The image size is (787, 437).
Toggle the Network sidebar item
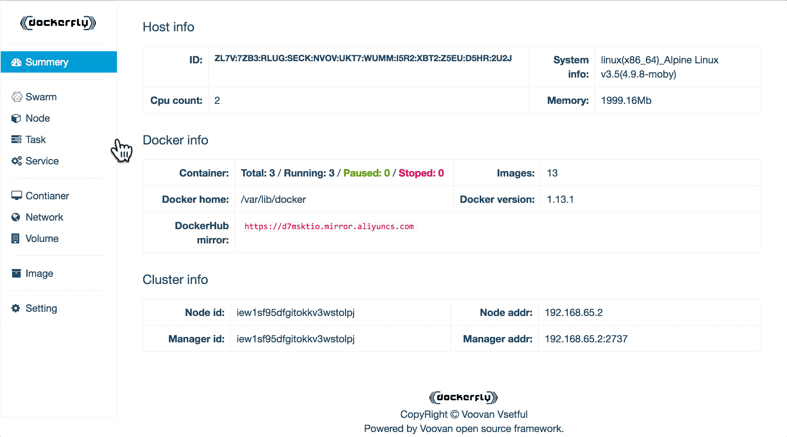coord(44,217)
